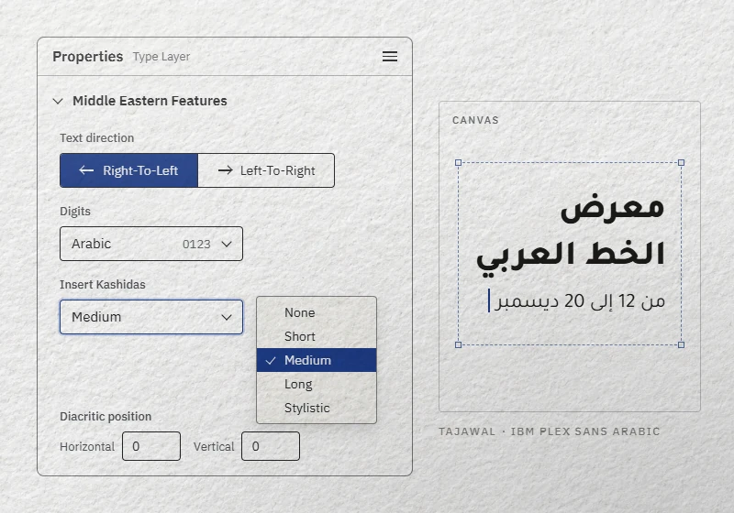Choose Medium from the kashida list
This screenshot has height=513, width=734.
click(x=317, y=360)
